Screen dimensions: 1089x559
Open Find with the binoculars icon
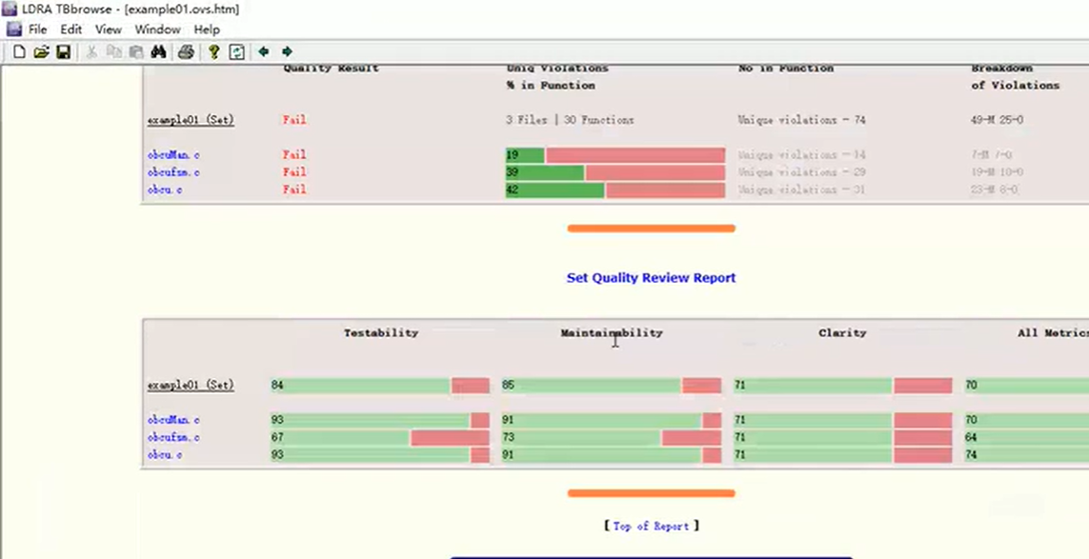[159, 52]
